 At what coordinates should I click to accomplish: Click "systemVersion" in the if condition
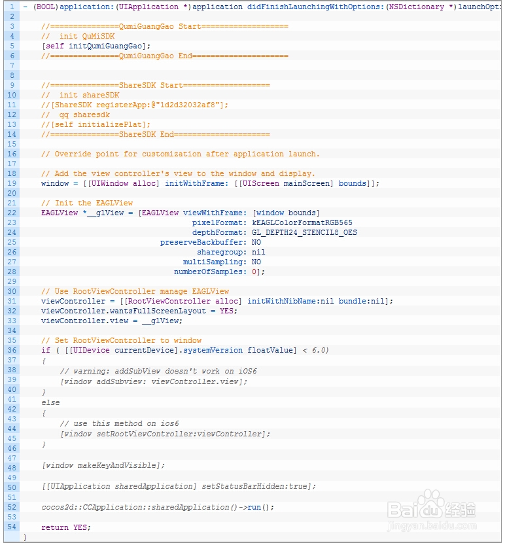click(x=213, y=350)
